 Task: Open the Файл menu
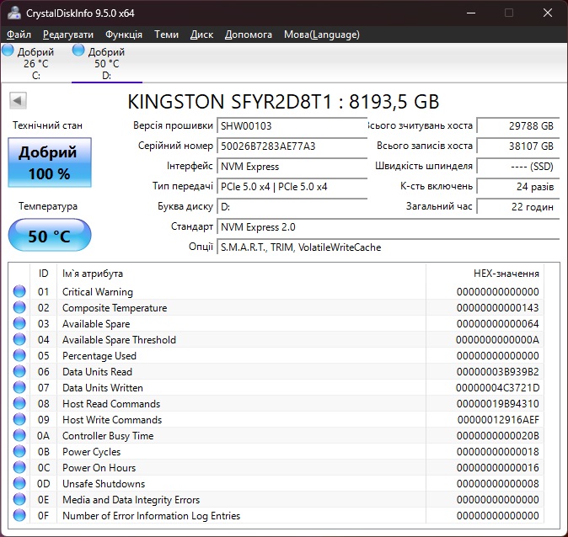(x=19, y=35)
